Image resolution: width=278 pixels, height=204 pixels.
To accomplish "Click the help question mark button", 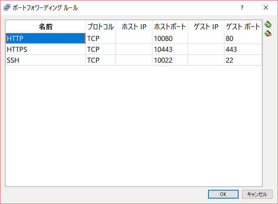I will pyautogui.click(x=242, y=8).
